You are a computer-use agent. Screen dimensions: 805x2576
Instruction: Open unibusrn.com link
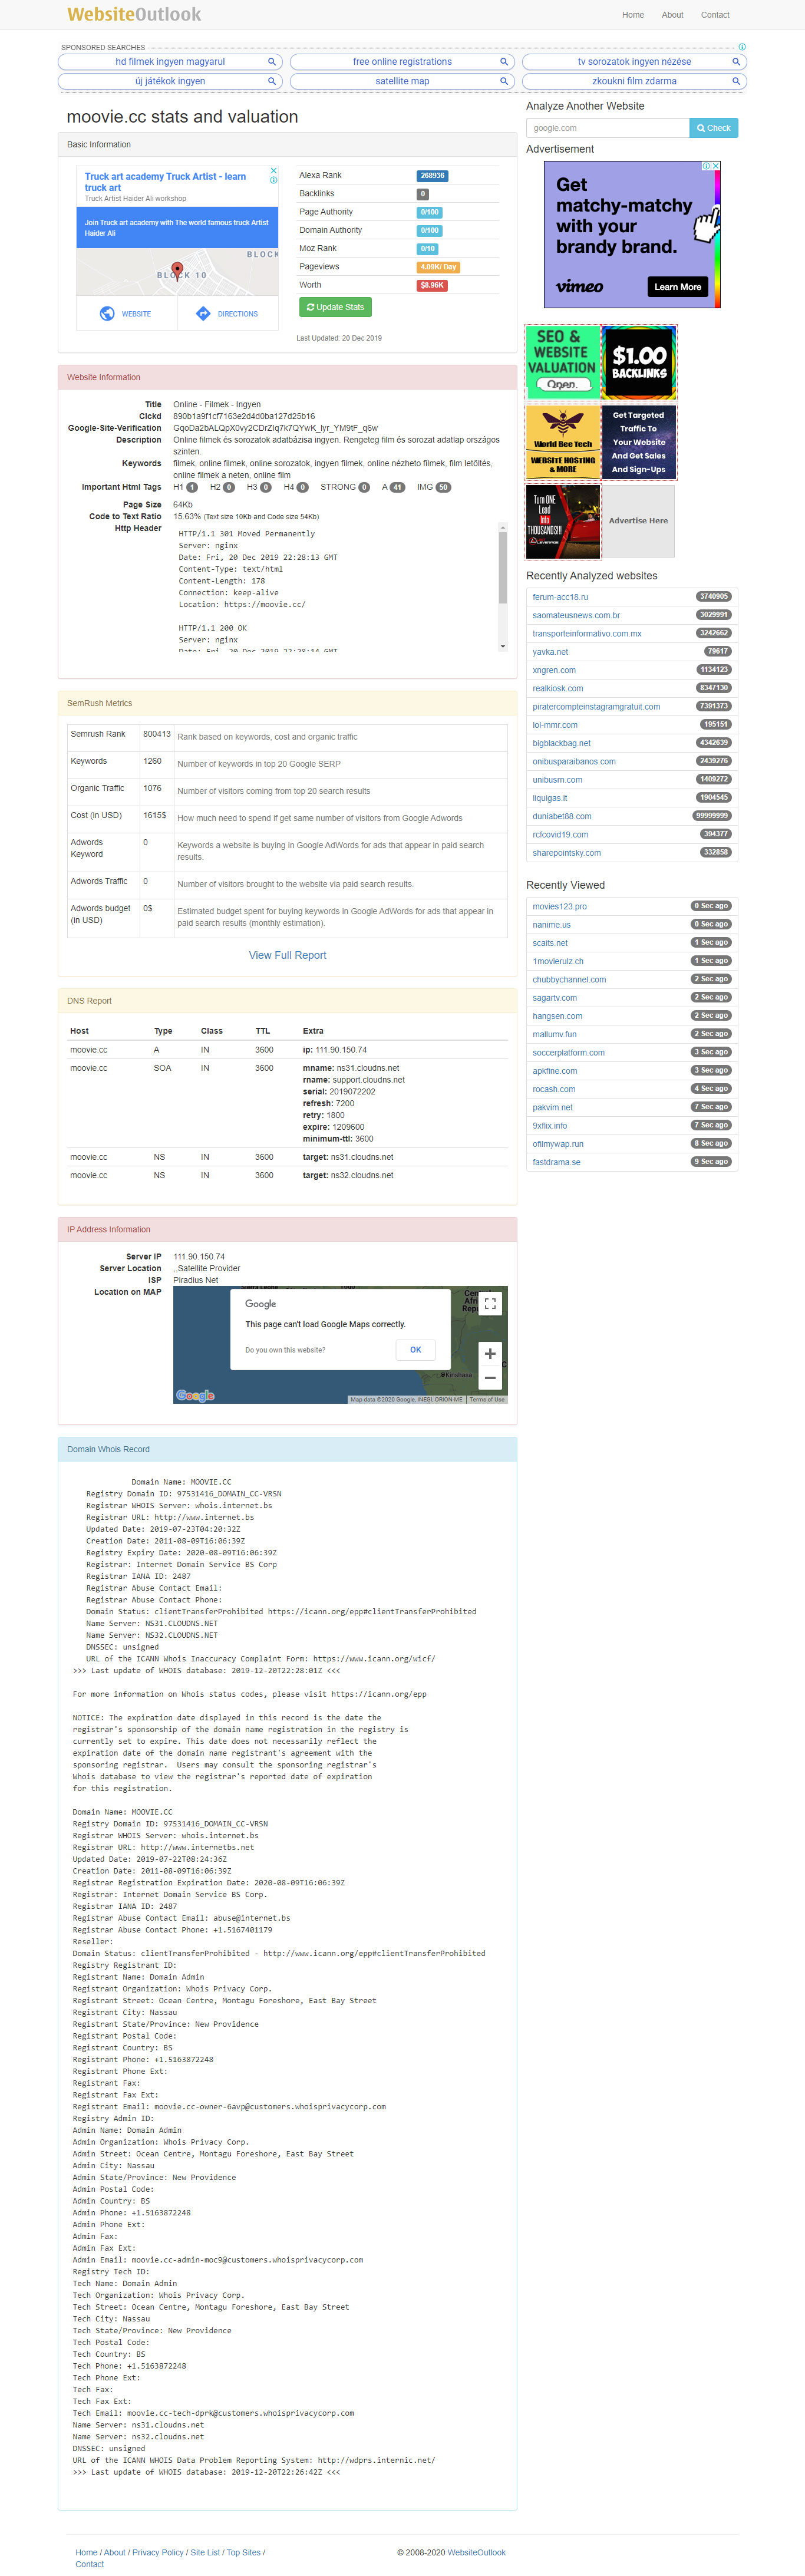pos(557,780)
